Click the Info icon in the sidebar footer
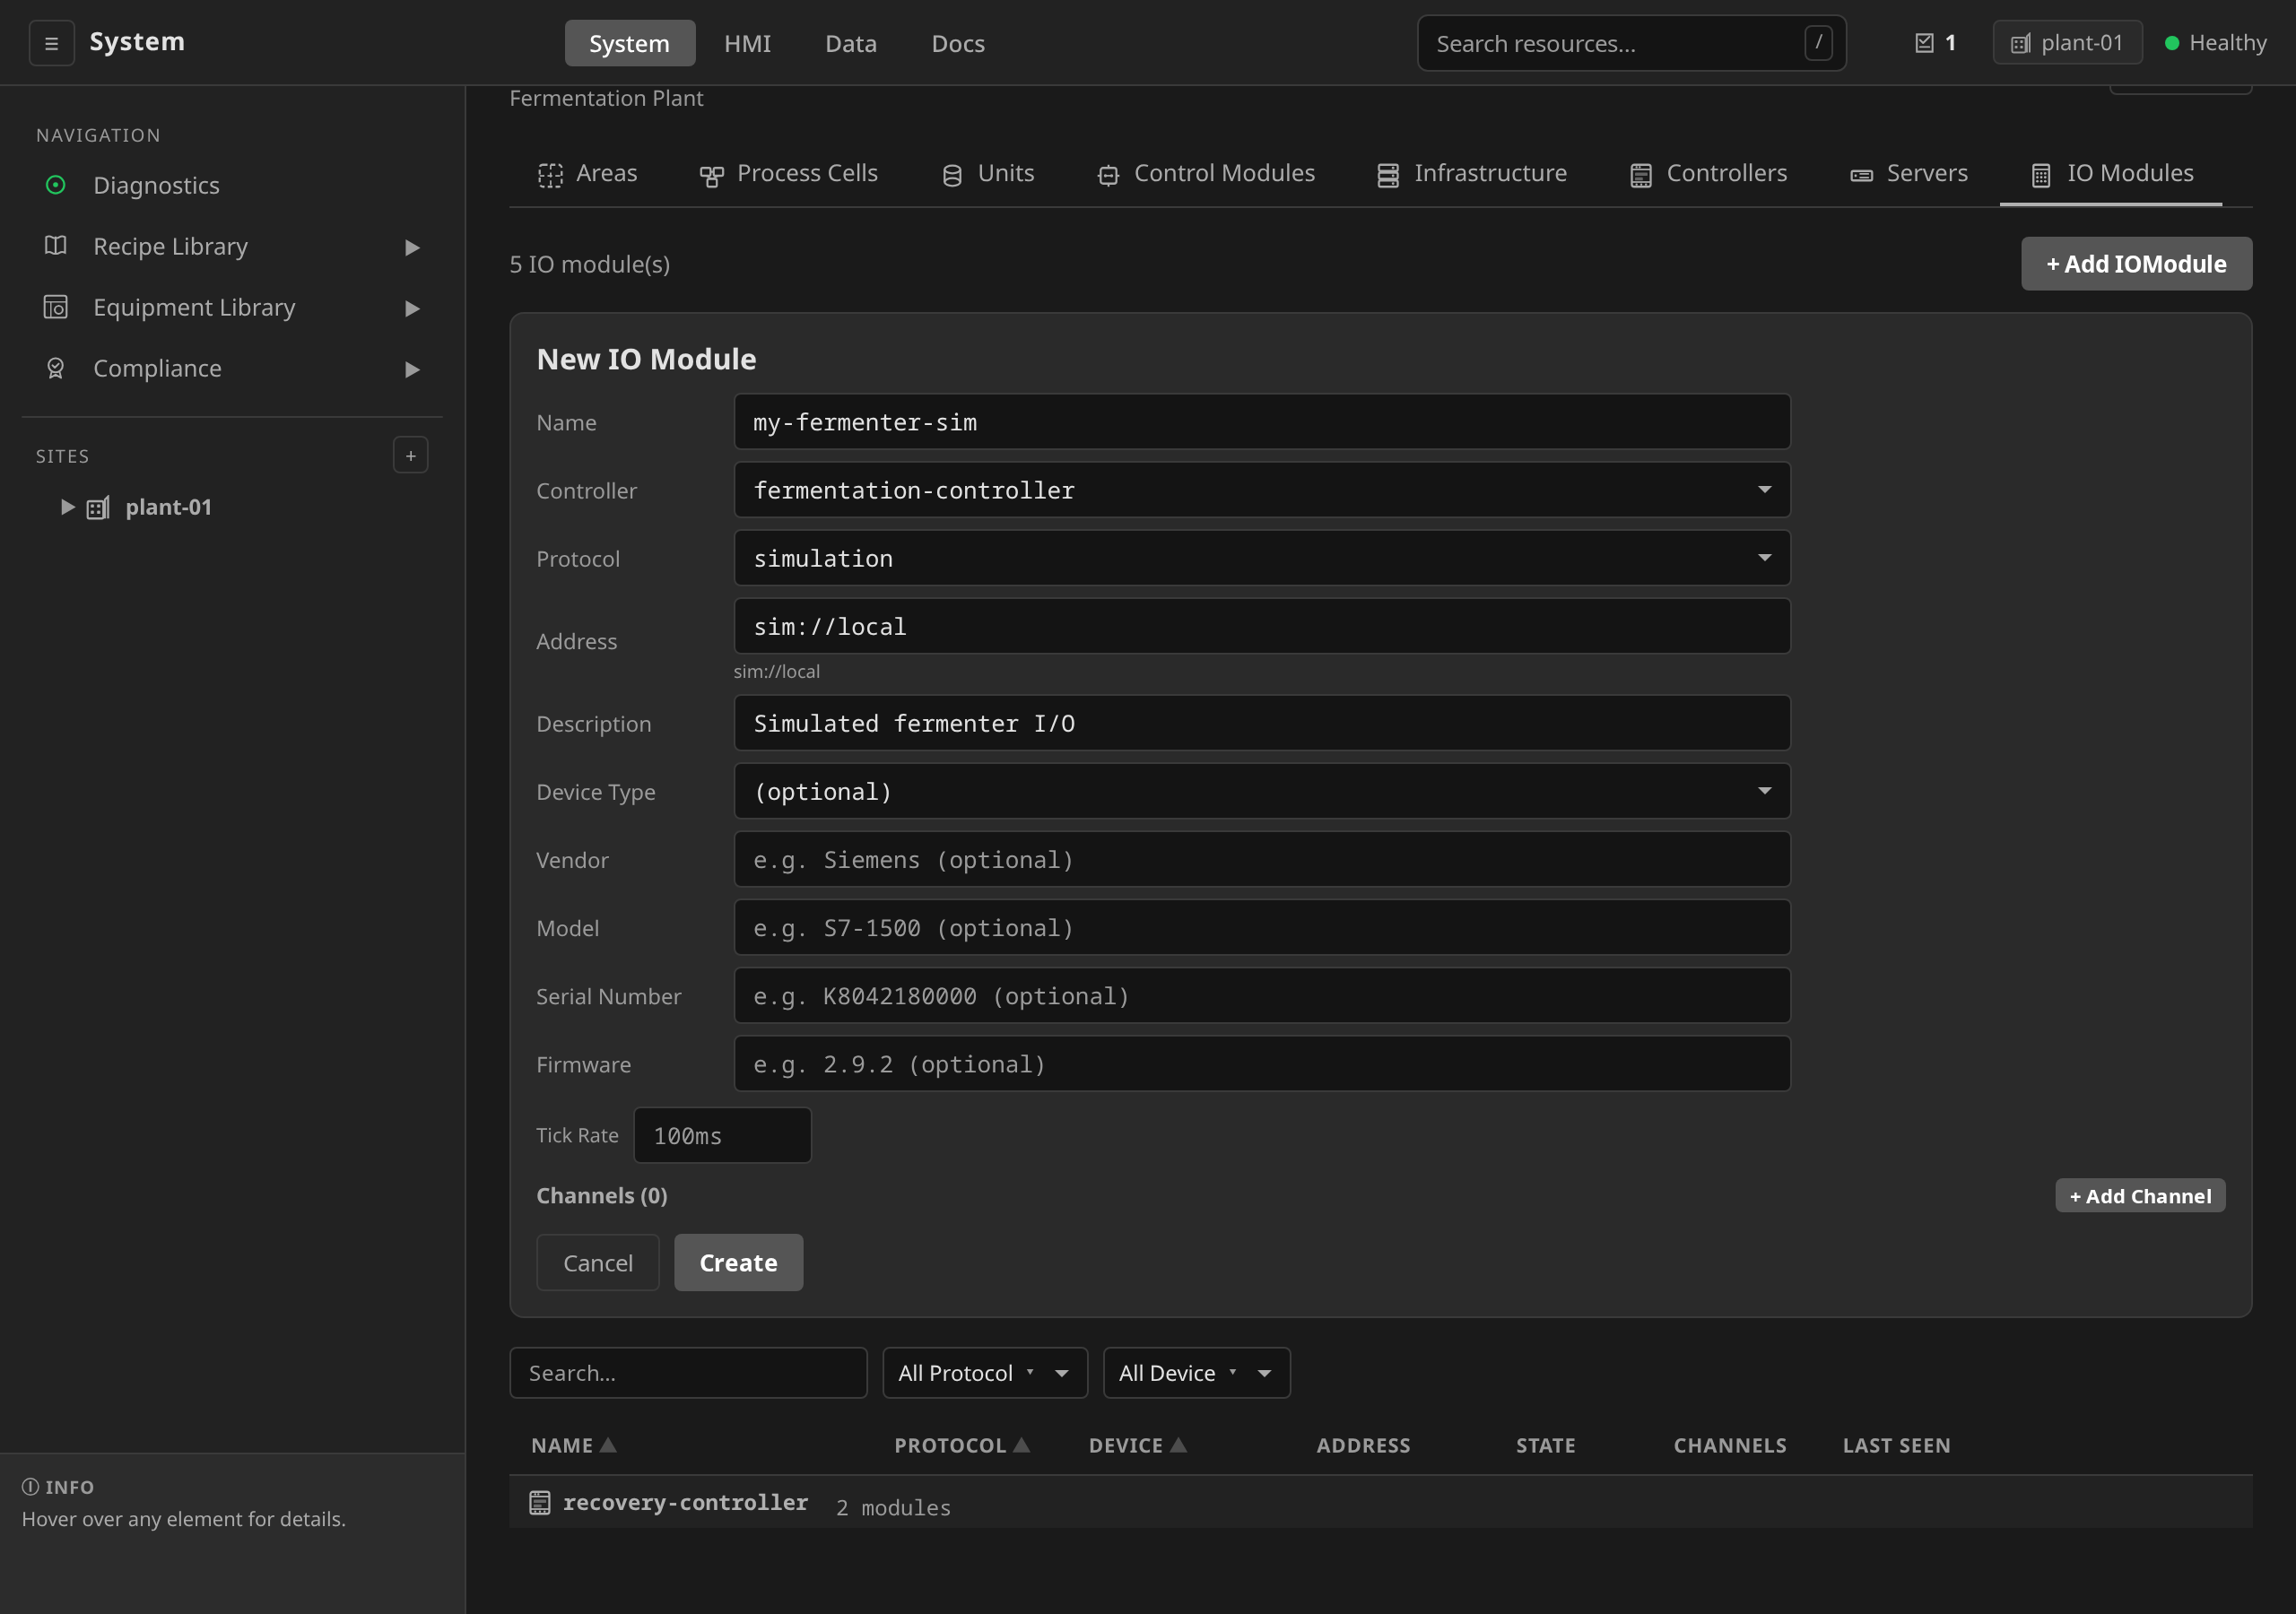Image resolution: width=2296 pixels, height=1614 pixels. 31,1487
